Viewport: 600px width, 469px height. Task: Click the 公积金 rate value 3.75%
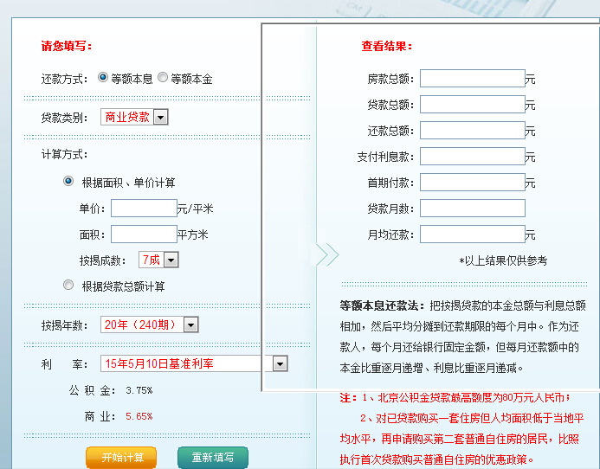[139, 390]
